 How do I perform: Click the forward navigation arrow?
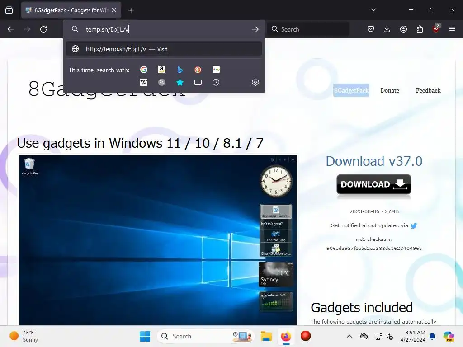pos(27,29)
